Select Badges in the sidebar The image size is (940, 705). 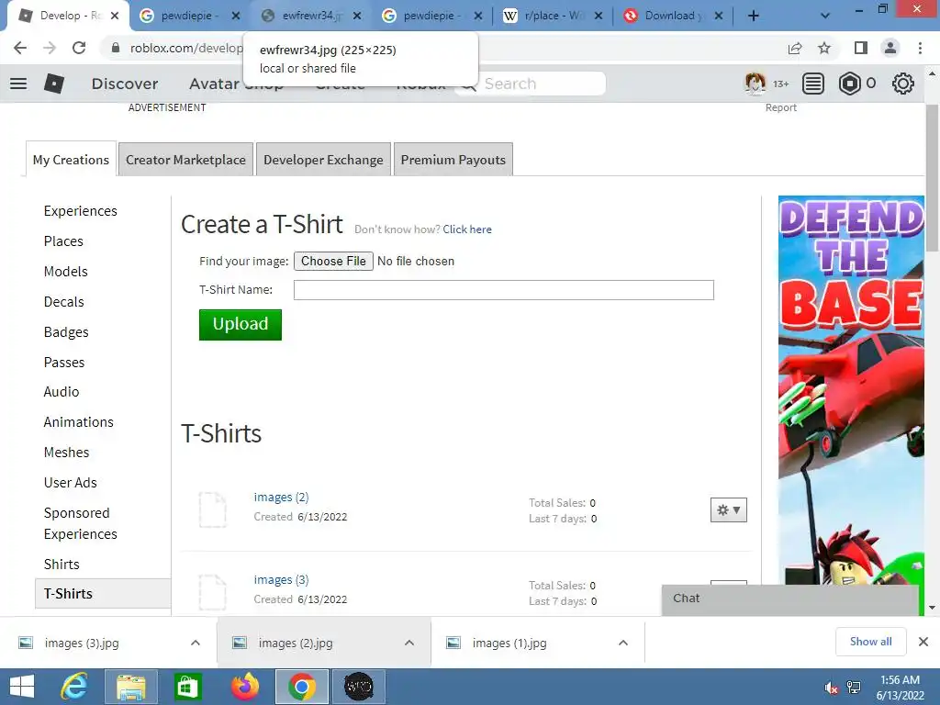click(x=66, y=332)
